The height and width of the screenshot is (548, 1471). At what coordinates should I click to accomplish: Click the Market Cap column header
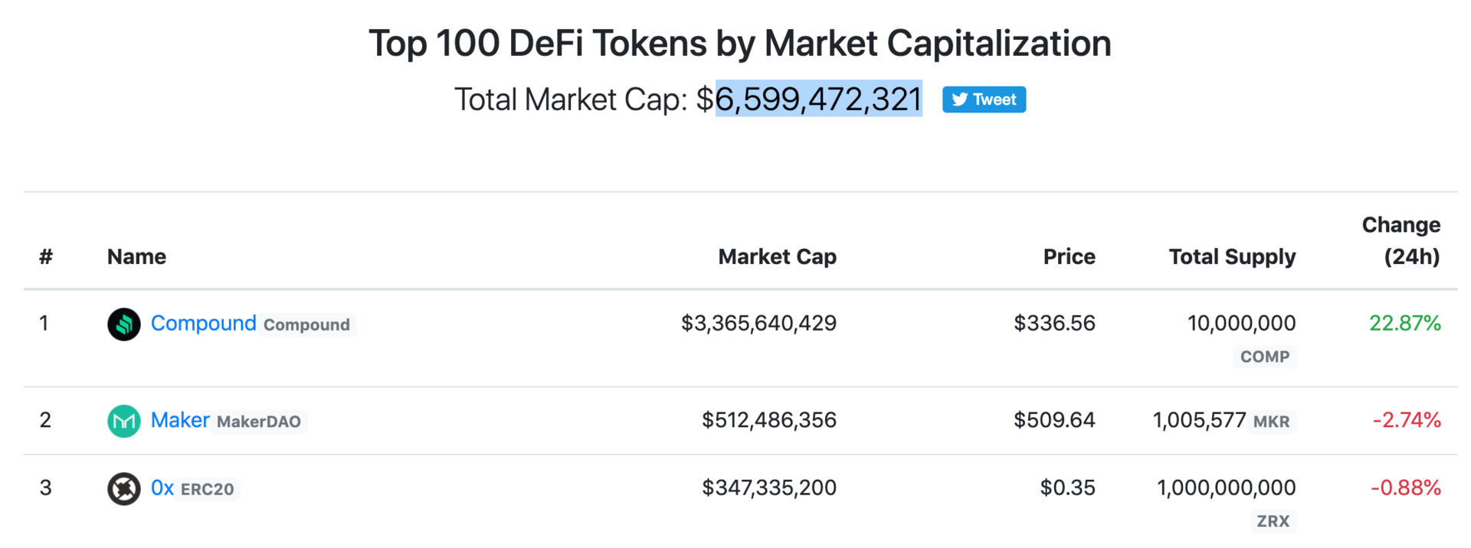point(777,256)
